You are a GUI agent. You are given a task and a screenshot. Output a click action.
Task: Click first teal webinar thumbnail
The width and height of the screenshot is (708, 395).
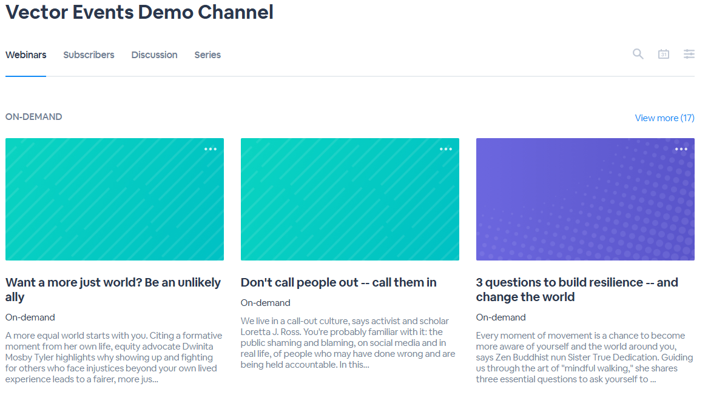(115, 199)
